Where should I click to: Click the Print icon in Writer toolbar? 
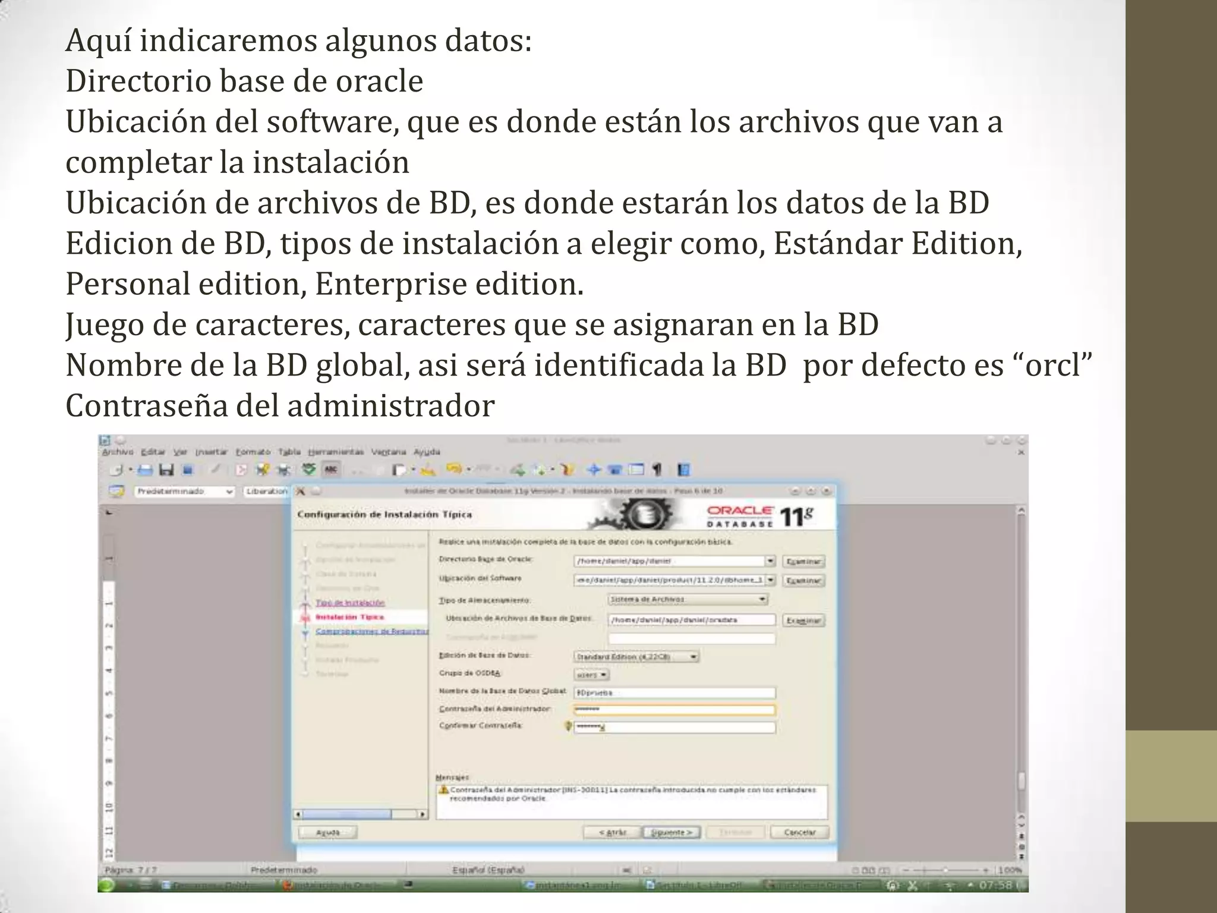145,470
